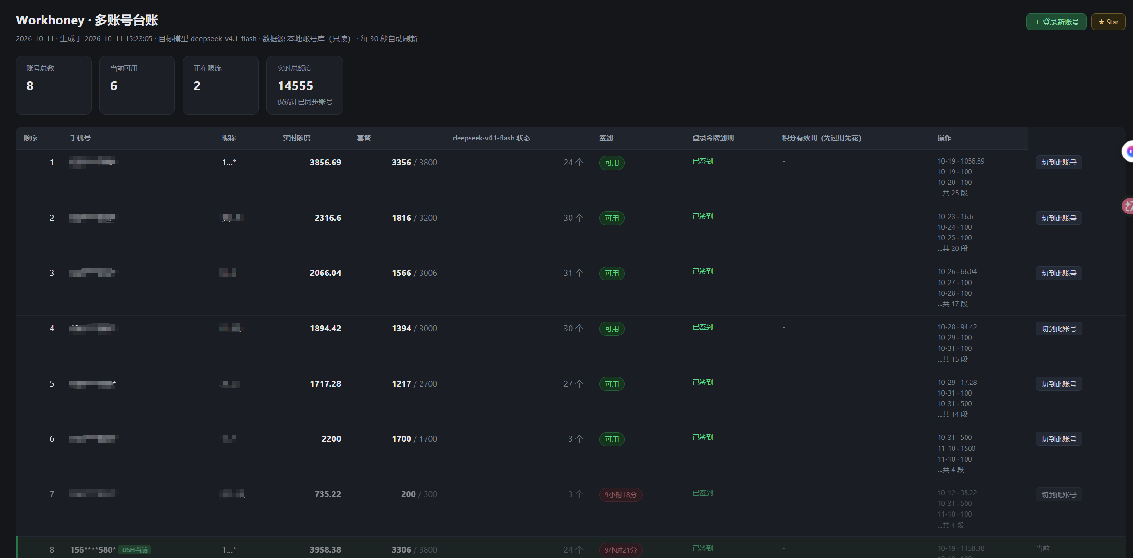This screenshot has width=1133, height=560.
Task: Select the 实时总额度 card showing 14555
Action: click(305, 85)
